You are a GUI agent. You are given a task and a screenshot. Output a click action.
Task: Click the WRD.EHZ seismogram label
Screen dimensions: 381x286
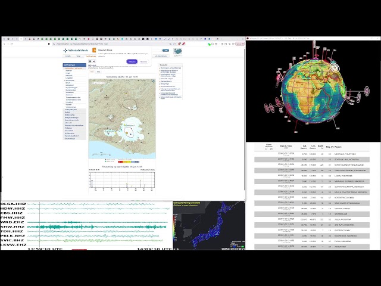tap(12, 222)
